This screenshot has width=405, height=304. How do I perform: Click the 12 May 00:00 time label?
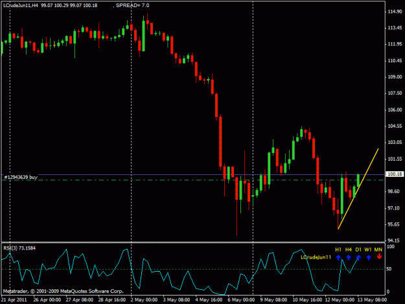(340, 300)
